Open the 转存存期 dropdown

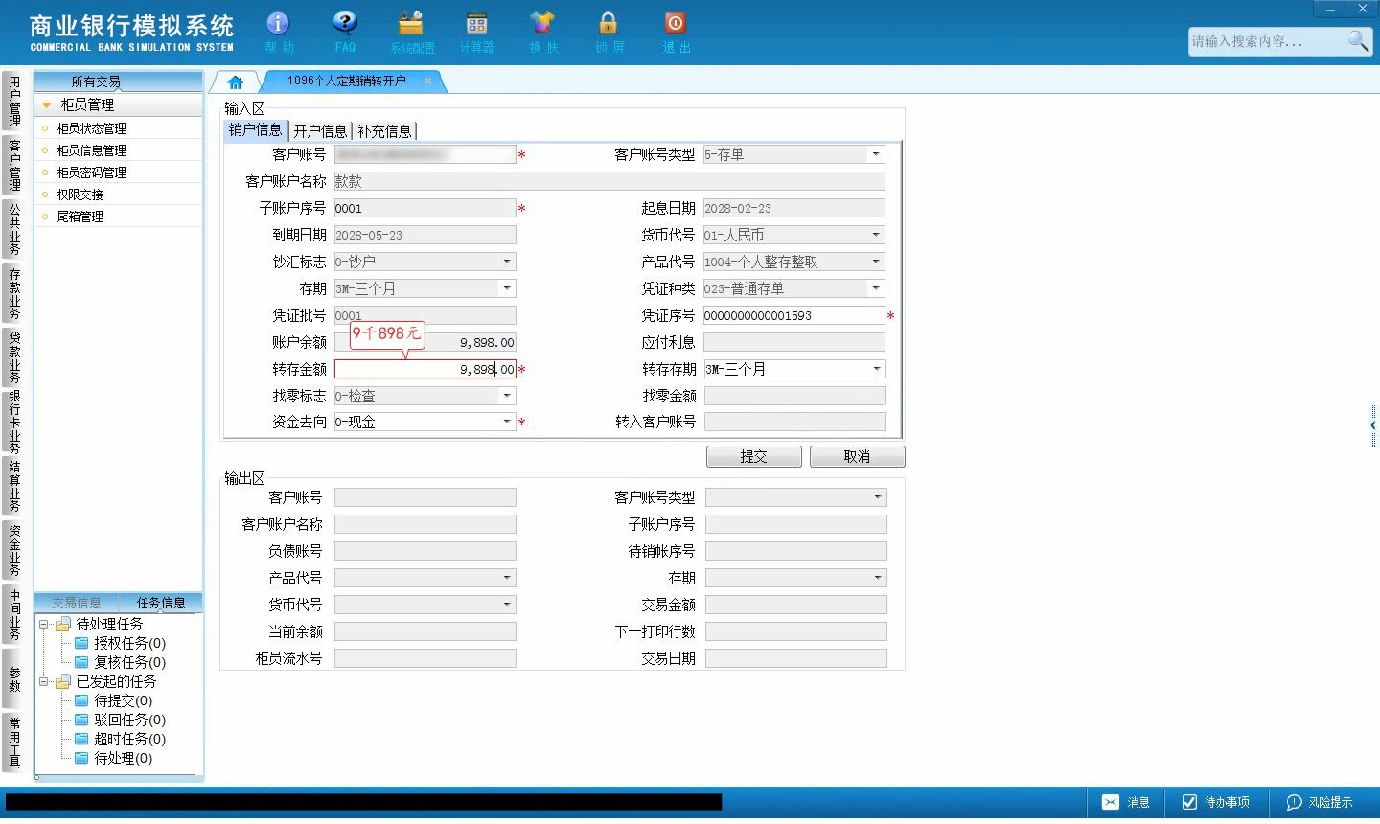pos(876,369)
